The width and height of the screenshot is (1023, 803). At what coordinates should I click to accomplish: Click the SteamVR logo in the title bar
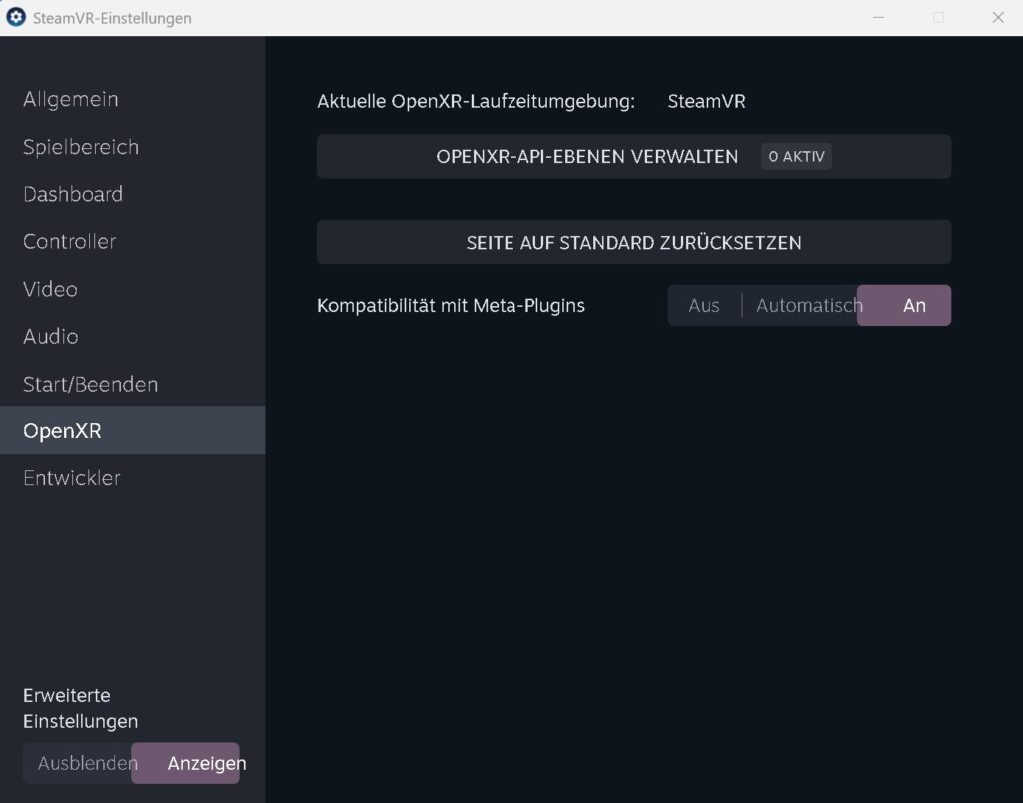coord(15,17)
